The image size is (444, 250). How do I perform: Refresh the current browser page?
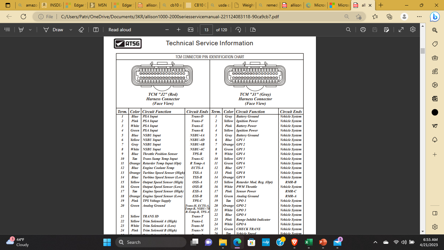tap(23, 17)
